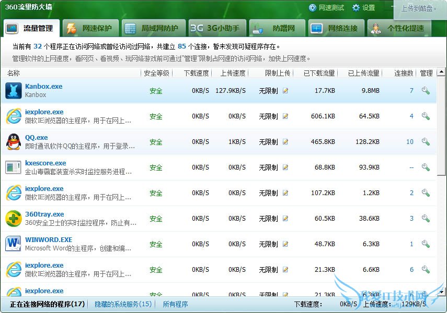This screenshot has width=447, height=313.
Task: Click scrollbar up arrow in program list
Action: pyautogui.click(x=441, y=72)
